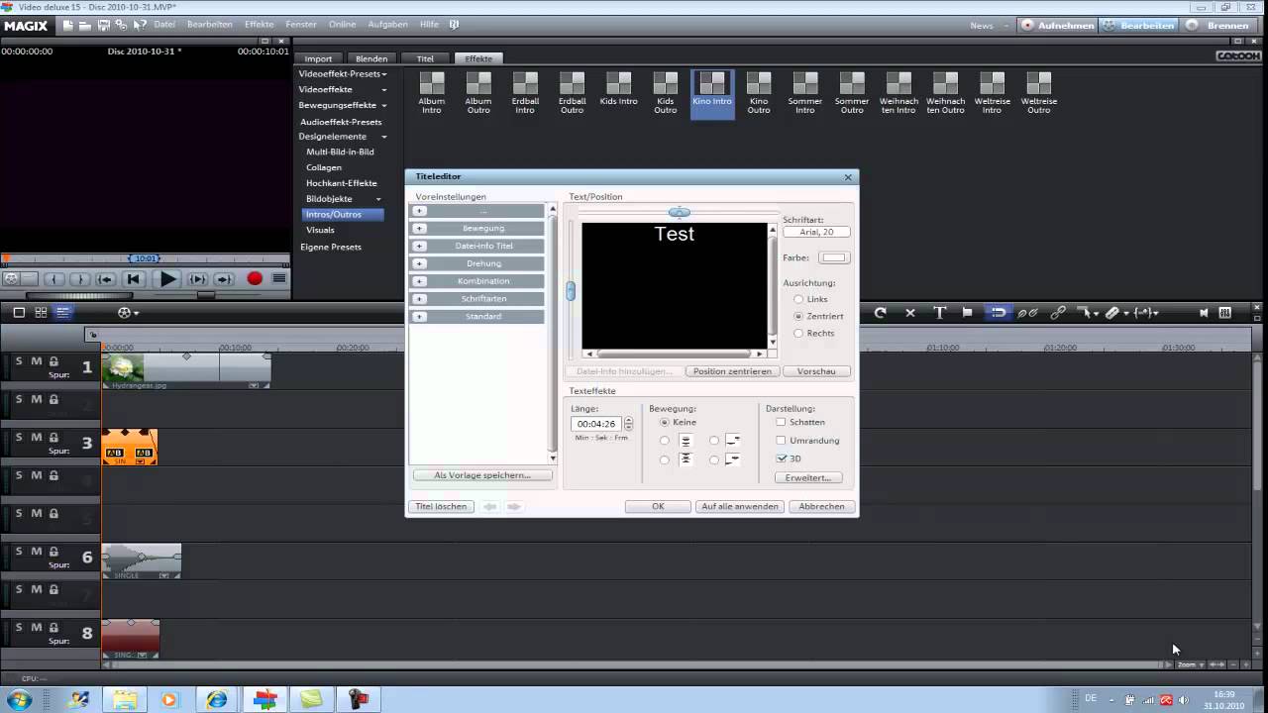Viewport: 1268px width, 713px height.
Task: Open the audio mixer icon
Action: pyautogui.click(x=1225, y=313)
